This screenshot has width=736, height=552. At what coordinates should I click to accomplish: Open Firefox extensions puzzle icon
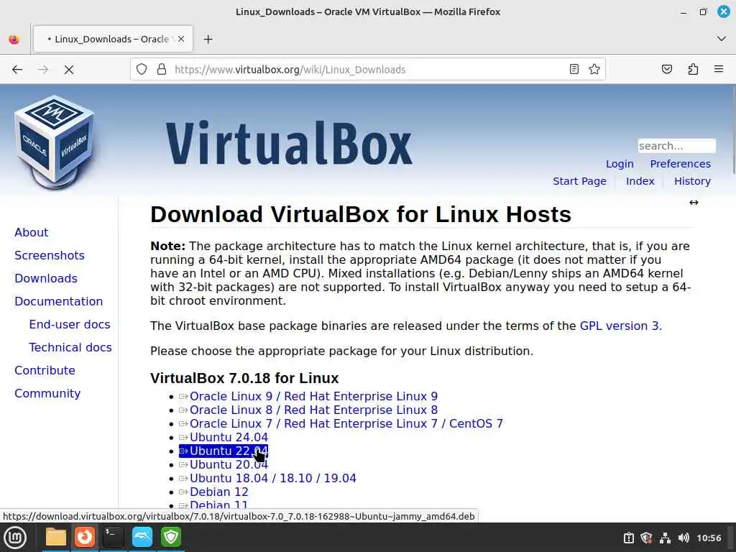point(693,70)
